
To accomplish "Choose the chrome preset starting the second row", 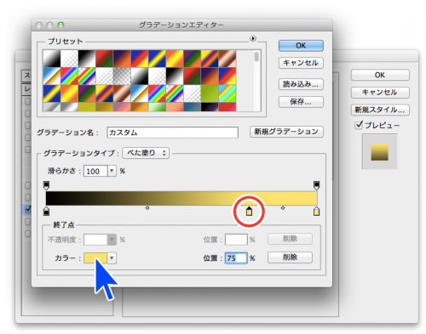I will coord(52,76).
